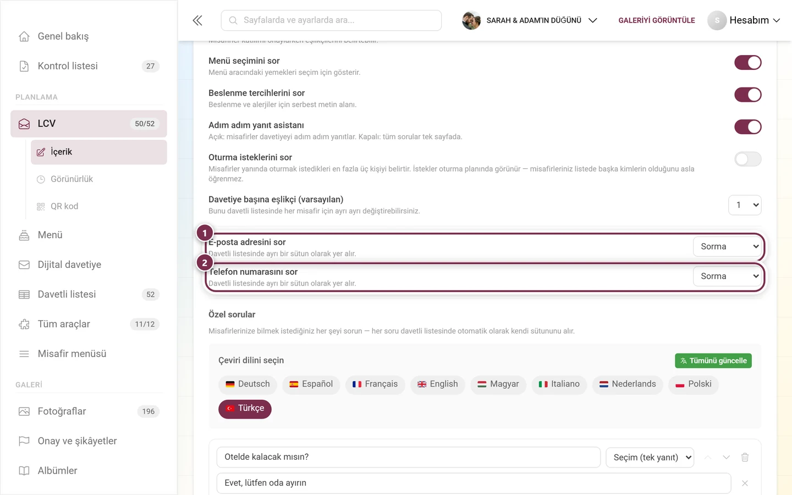The width and height of the screenshot is (792, 495).
Task: Delete the 'Otelde kalacak mısın?' question
Action: pyautogui.click(x=745, y=457)
